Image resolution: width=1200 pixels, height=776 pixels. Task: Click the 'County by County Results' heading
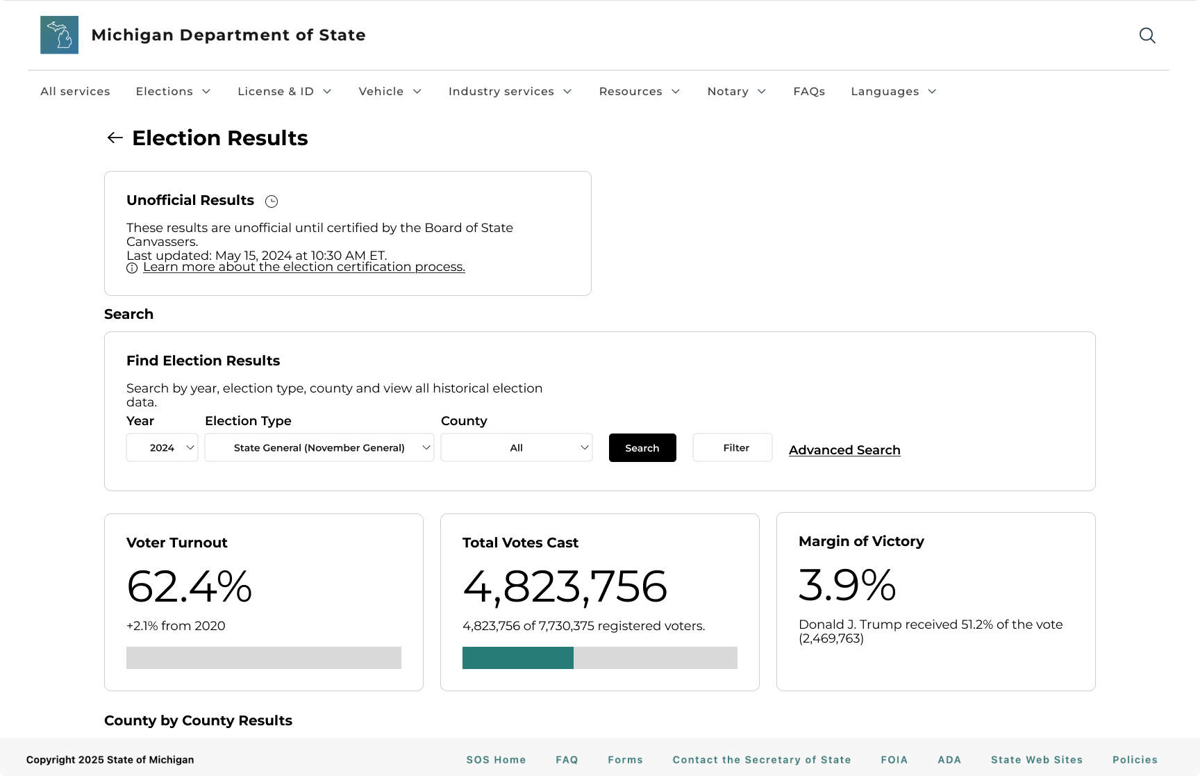[x=198, y=720]
